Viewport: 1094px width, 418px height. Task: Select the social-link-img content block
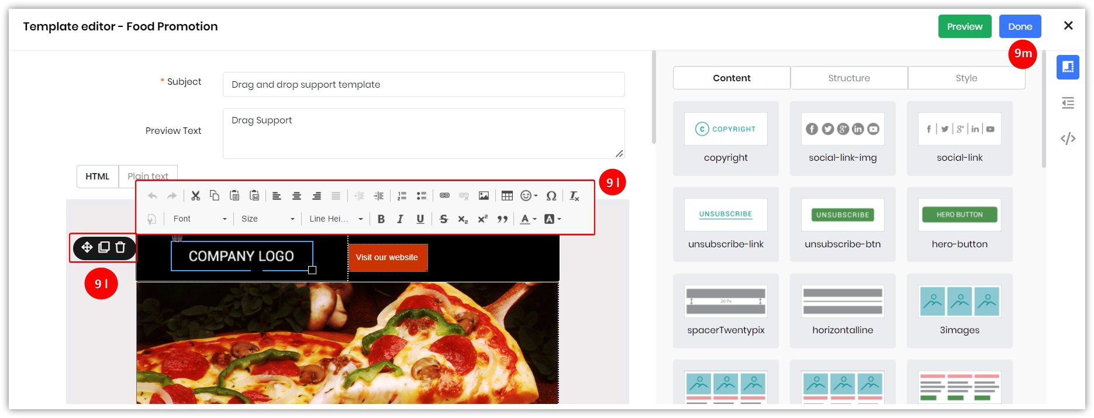point(843,139)
